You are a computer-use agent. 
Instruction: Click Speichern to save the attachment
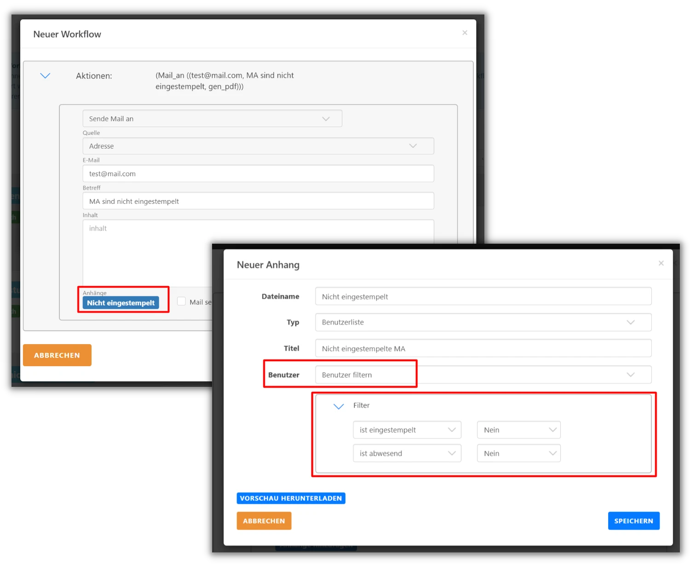click(633, 521)
